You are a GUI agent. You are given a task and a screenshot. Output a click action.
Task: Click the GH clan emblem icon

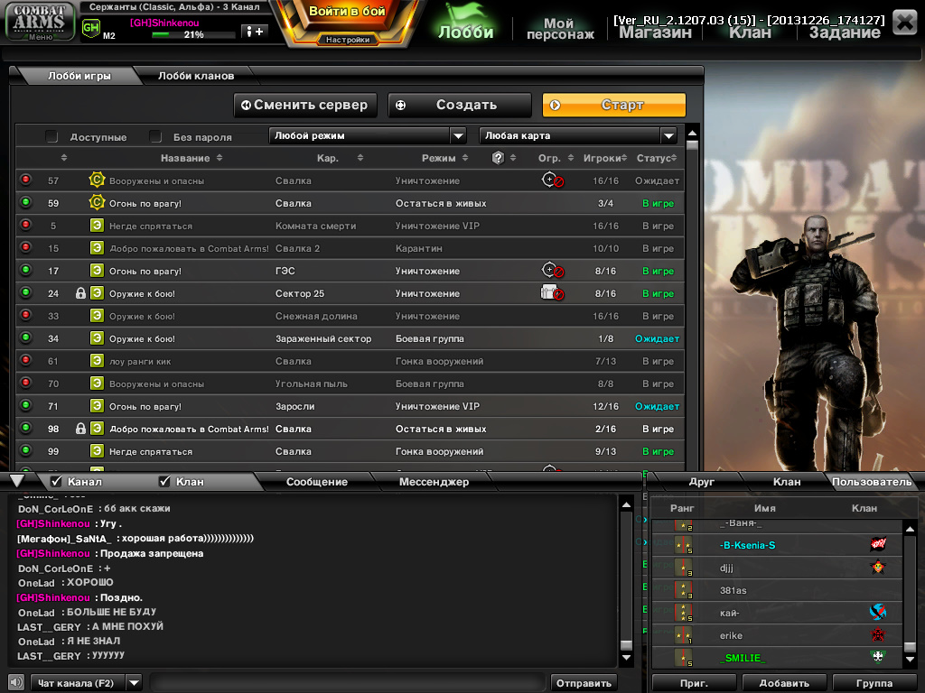tap(91, 28)
